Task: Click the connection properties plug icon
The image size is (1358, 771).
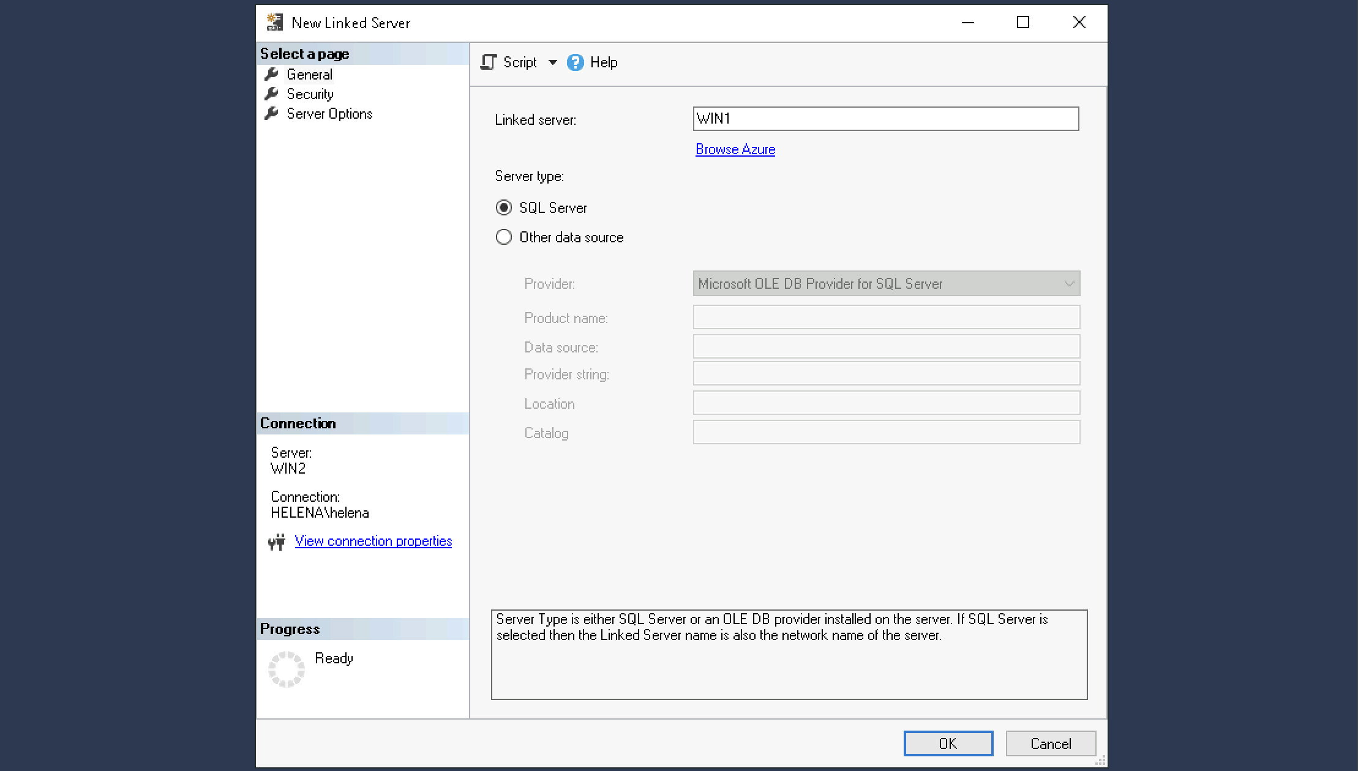Action: 277,542
